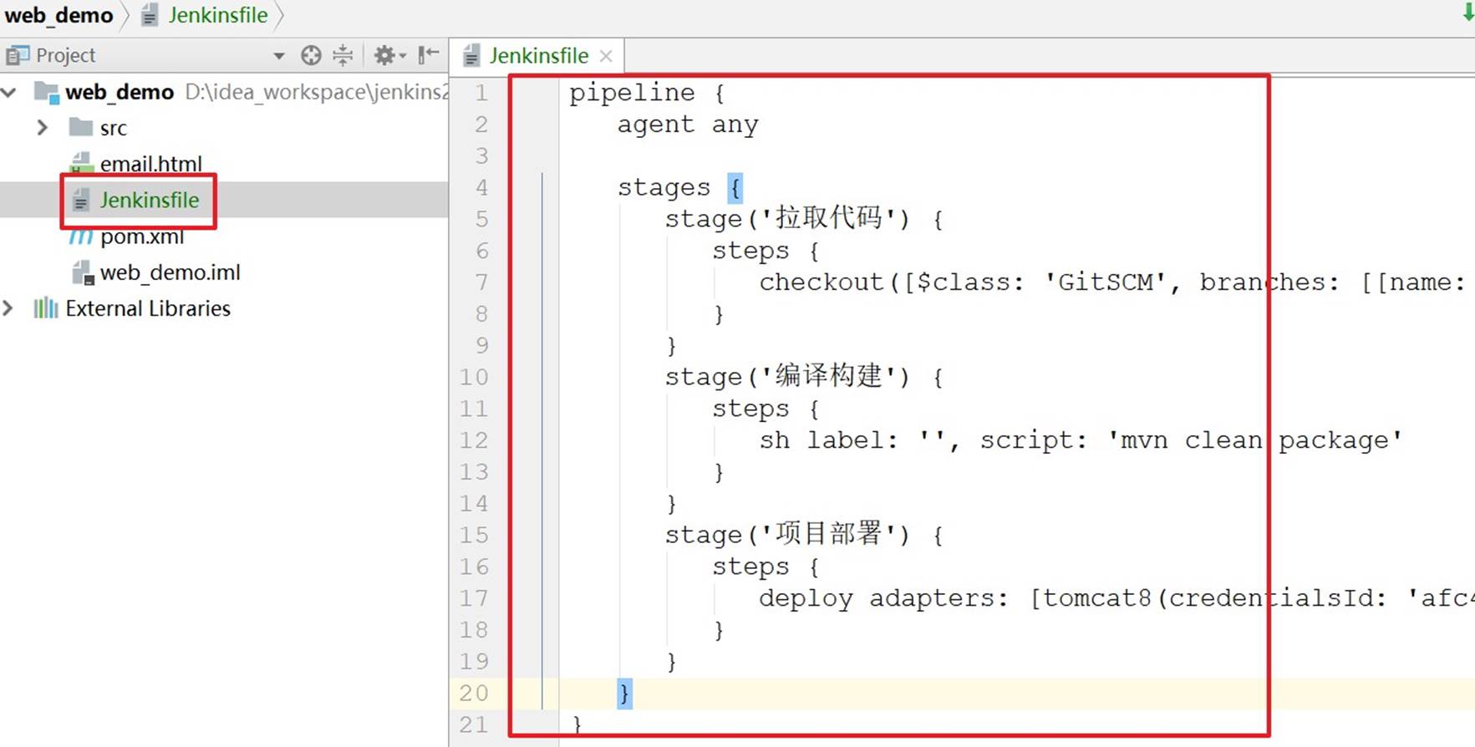Screen dimensions: 1475x747
Task: Click the stage('项目部署') line
Action: pyautogui.click(x=804, y=535)
